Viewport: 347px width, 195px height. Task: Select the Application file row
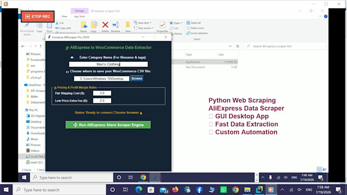point(205,62)
